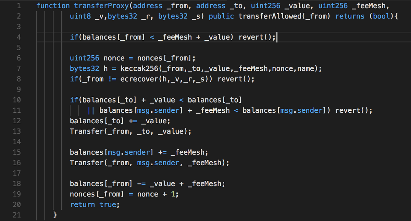
Task: Click 'uint8 _v' parameter on line 2
Action: click(87, 16)
